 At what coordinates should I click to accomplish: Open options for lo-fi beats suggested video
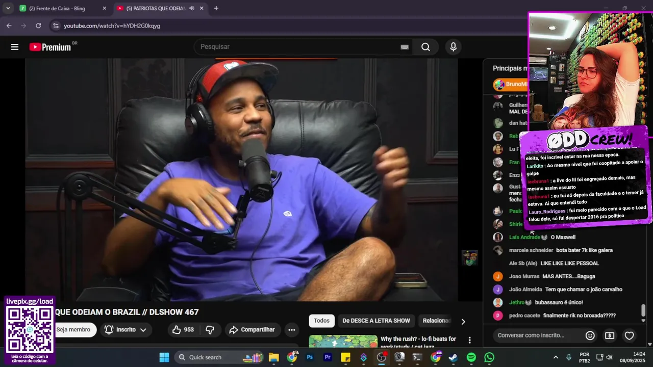(x=470, y=340)
